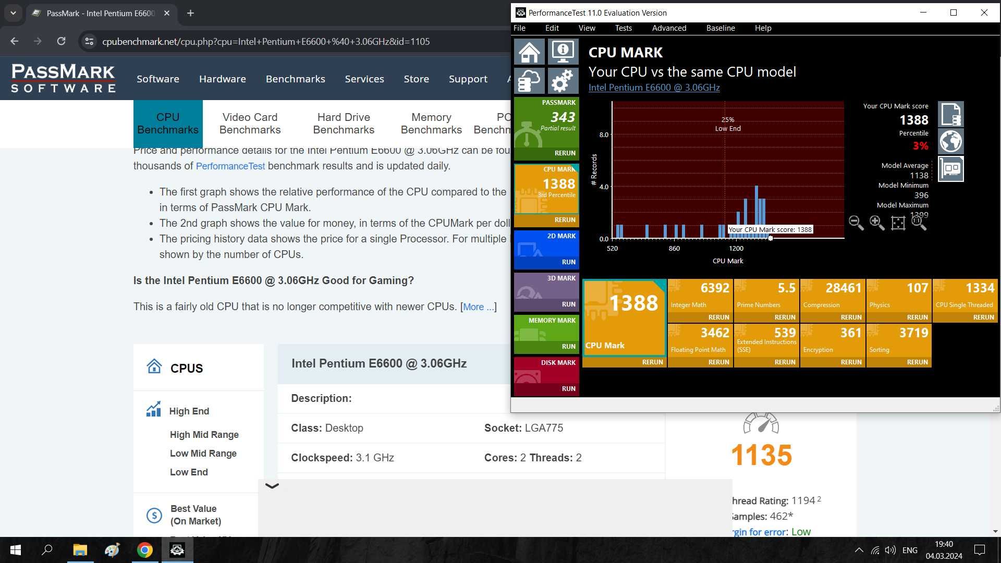Rerun the Extended Instructions SSE test
Viewport: 1001px width, 563px height.
785,362
